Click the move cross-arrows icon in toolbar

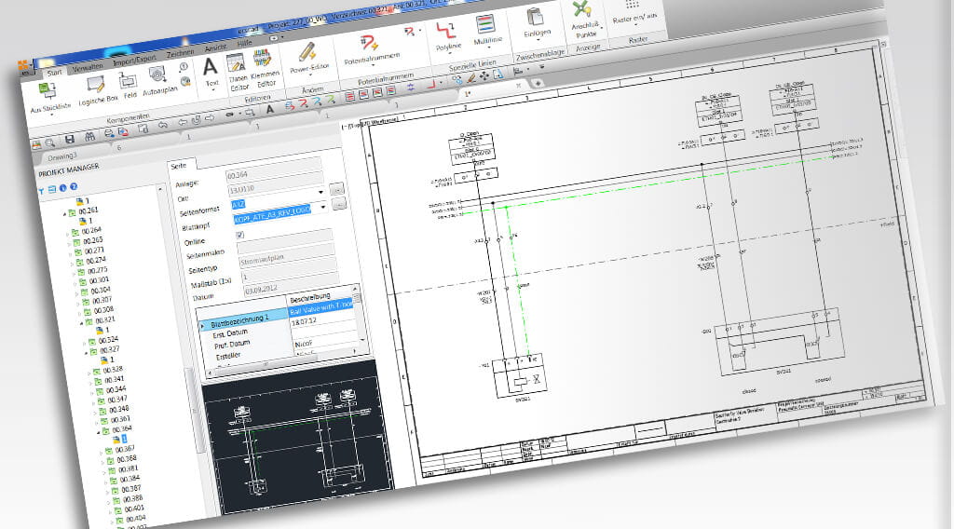tap(484, 76)
